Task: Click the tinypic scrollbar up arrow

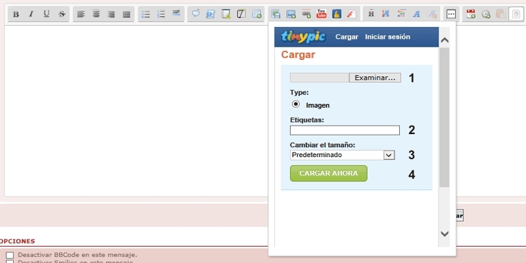Action: (x=444, y=40)
